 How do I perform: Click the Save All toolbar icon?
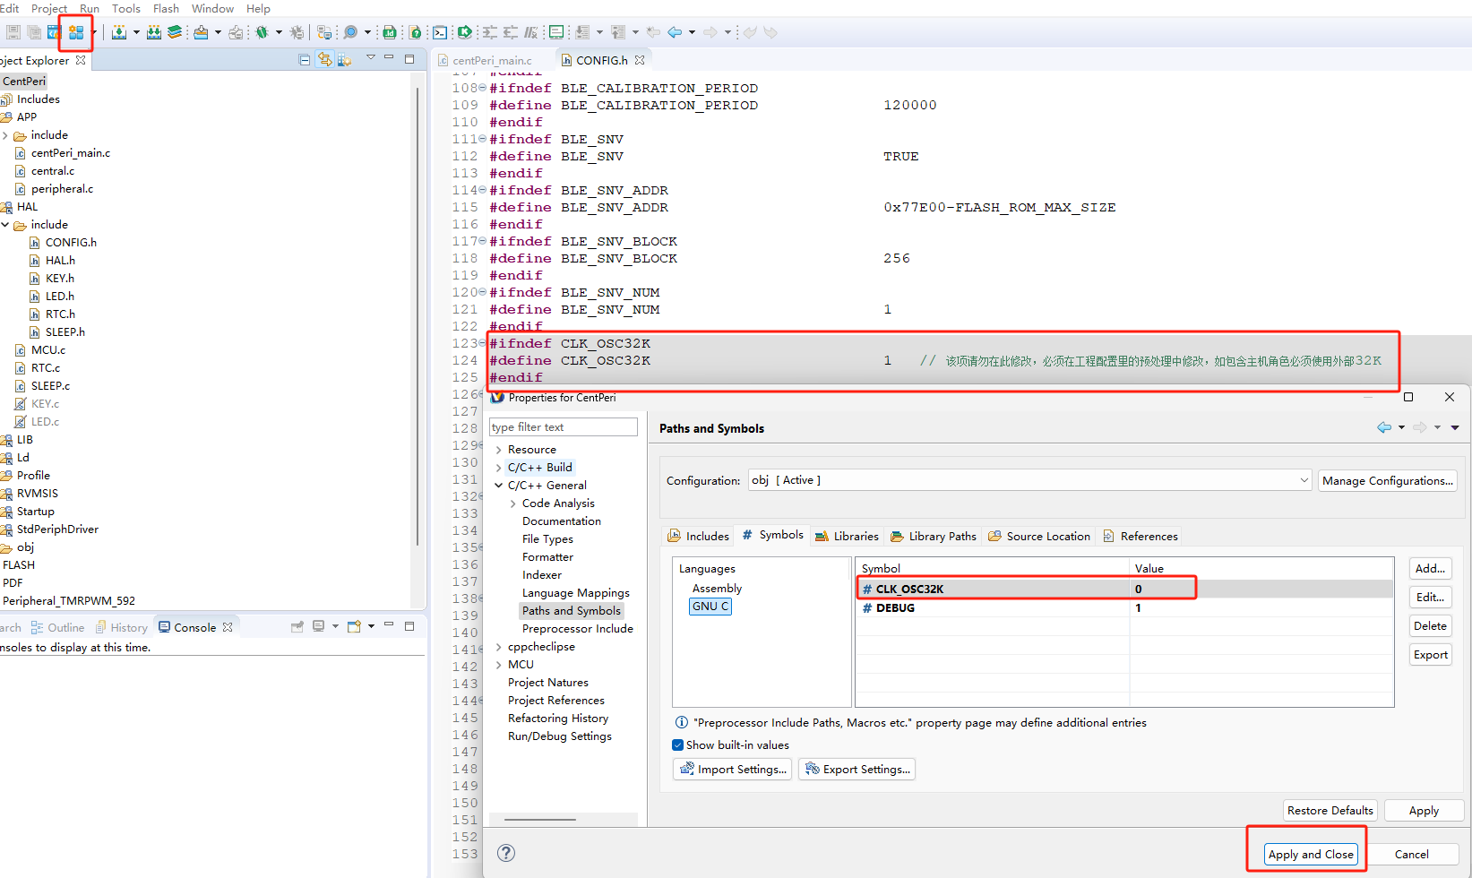pyautogui.click(x=34, y=32)
